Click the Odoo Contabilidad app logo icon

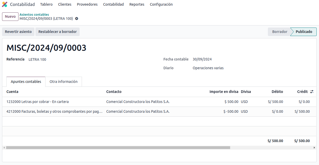pos(5,4)
